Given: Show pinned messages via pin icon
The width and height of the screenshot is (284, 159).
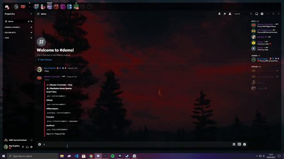Looking at the screenshot, I should [225, 14].
